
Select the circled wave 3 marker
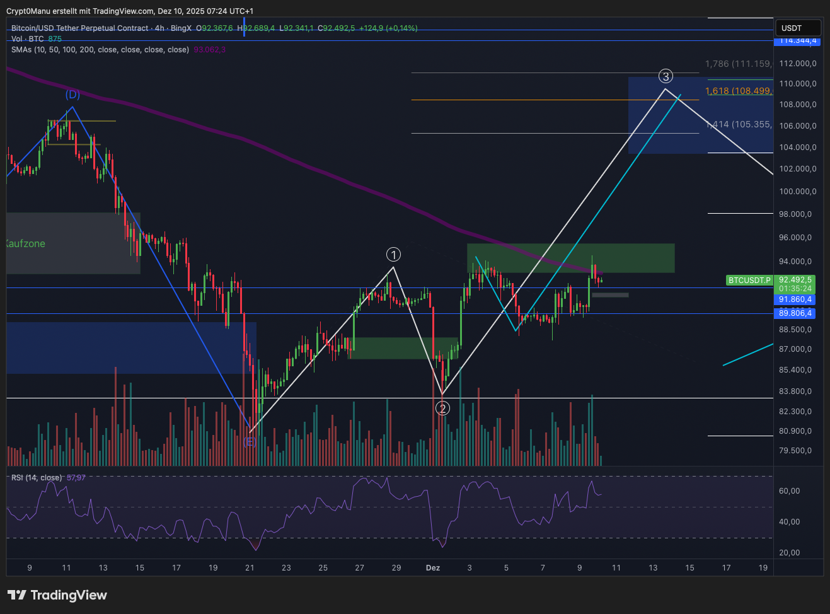click(x=666, y=76)
